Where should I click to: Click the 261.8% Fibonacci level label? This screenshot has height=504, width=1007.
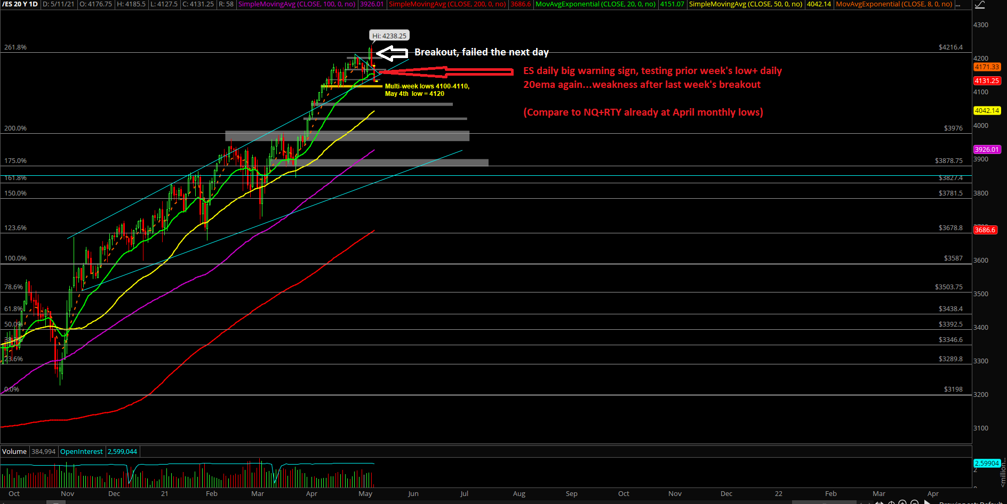[15, 47]
